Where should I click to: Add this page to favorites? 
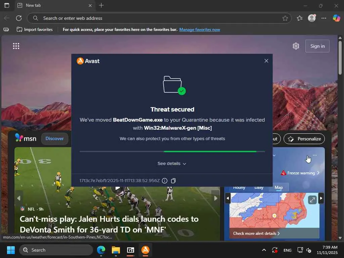tap(285, 18)
